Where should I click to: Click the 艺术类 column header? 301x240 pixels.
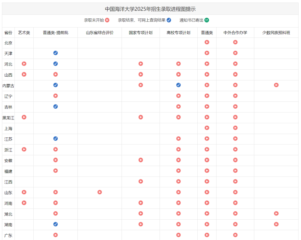pos(24,33)
